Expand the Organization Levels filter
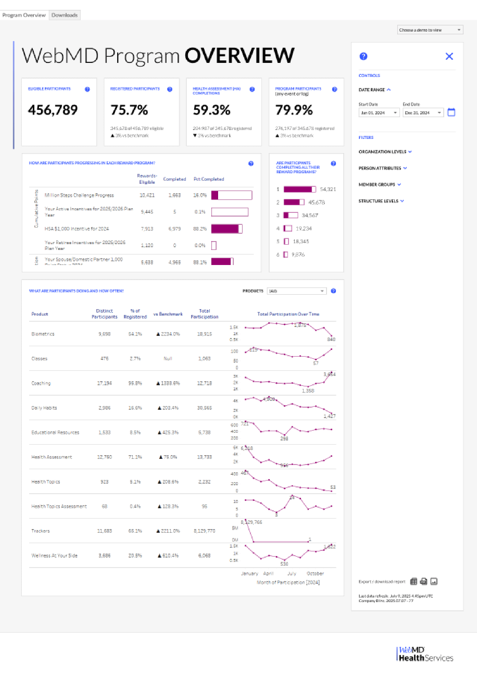Image resolution: width=477 pixels, height=676 pixels. [x=385, y=152]
